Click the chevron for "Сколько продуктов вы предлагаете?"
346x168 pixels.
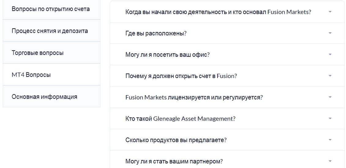330,140
